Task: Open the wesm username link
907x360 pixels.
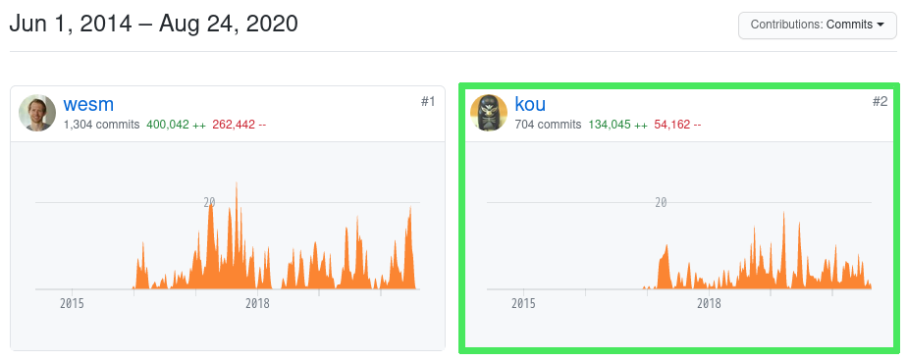Action: coord(88,104)
